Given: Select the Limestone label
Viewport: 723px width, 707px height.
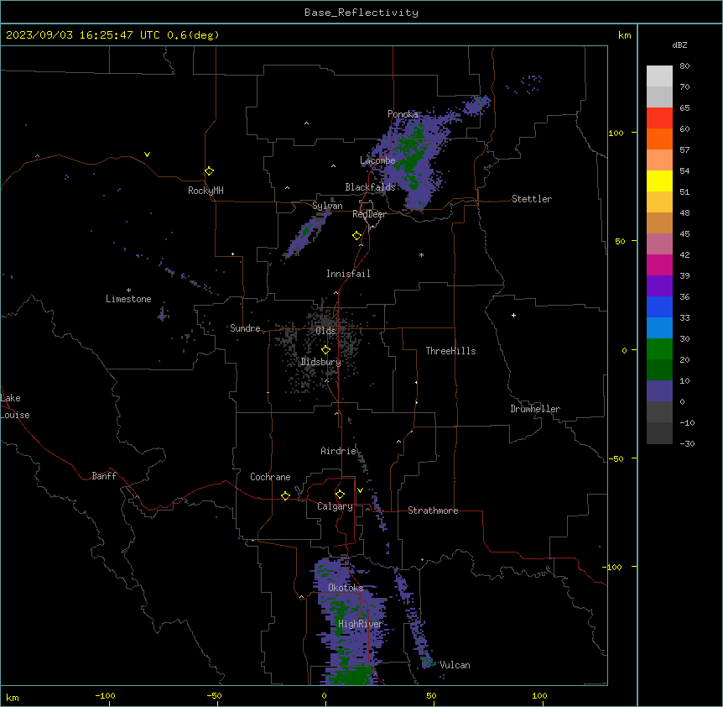Looking at the screenshot, I should tap(128, 299).
